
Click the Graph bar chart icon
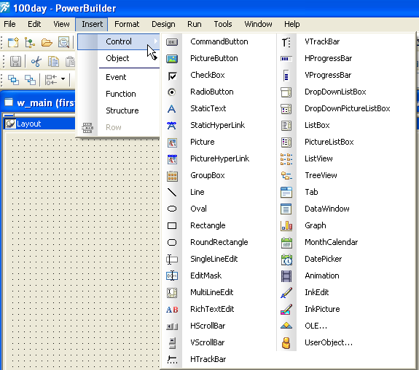286,226
